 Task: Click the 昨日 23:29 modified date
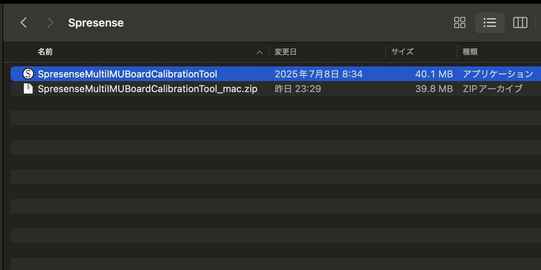point(298,89)
